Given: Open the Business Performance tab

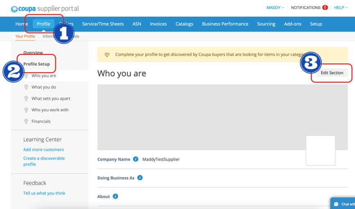Looking at the screenshot, I should [225, 24].
